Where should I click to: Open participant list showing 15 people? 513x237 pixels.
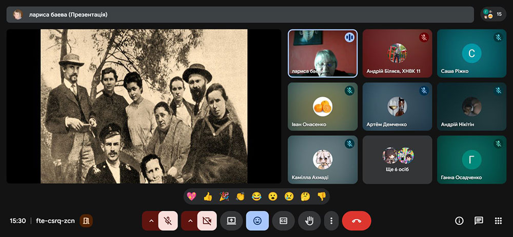493,14
